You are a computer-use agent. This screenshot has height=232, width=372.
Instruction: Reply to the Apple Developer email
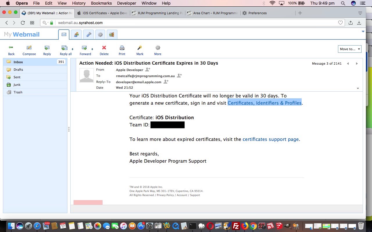(x=47, y=50)
